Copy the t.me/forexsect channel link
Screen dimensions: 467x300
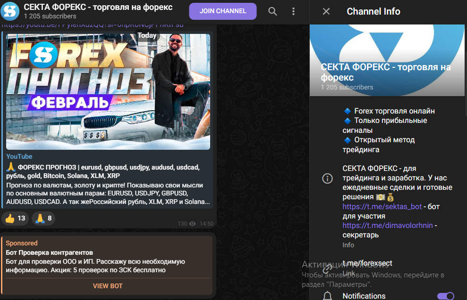(367, 263)
